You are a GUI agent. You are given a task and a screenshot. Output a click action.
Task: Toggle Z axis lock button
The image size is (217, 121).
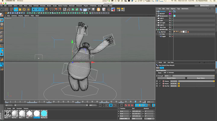pos(42,10)
